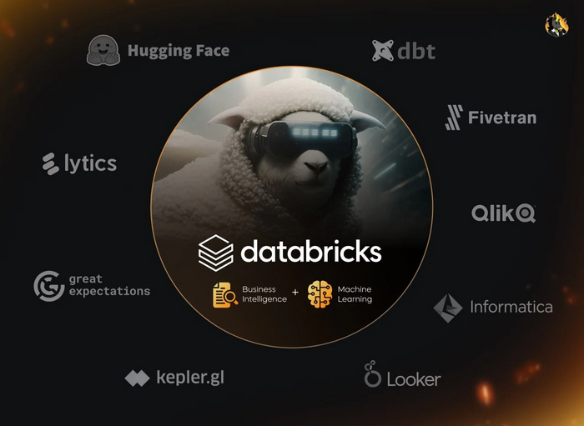Viewport: 584px width, 426px height.
Task: Click the dbt logo mark icon
Action: 382,50
